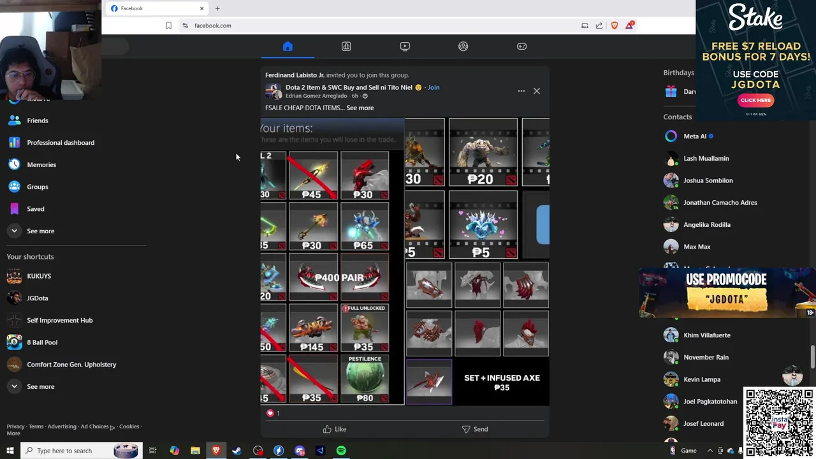
Task: Open the ₱20 creature item image
Action: (x=483, y=152)
